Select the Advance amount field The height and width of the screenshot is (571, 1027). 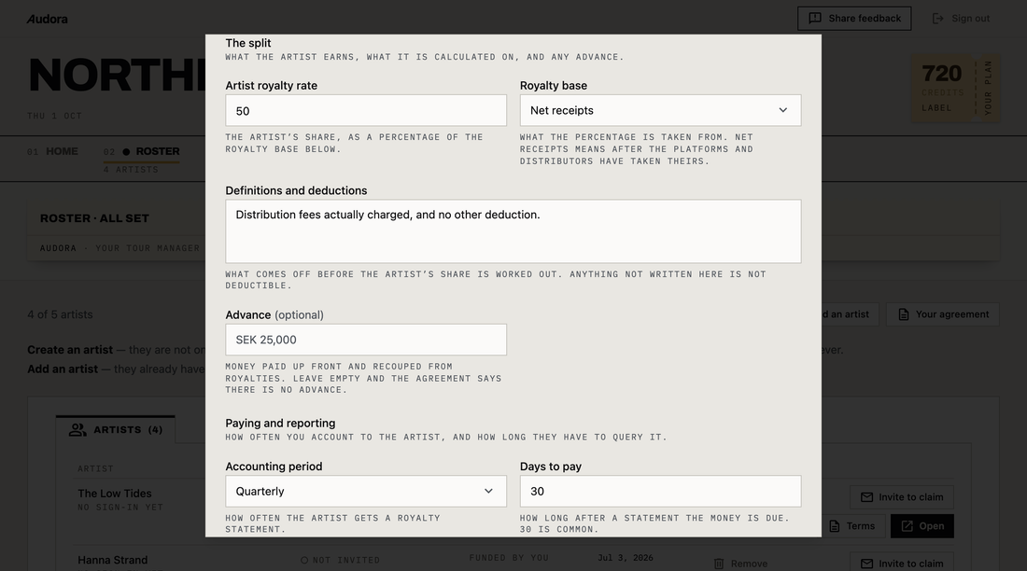(365, 340)
